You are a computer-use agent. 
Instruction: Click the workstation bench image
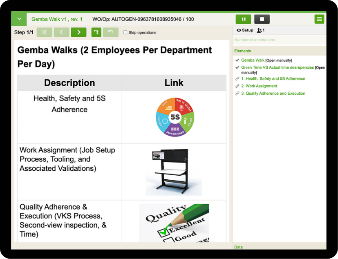coord(174,172)
